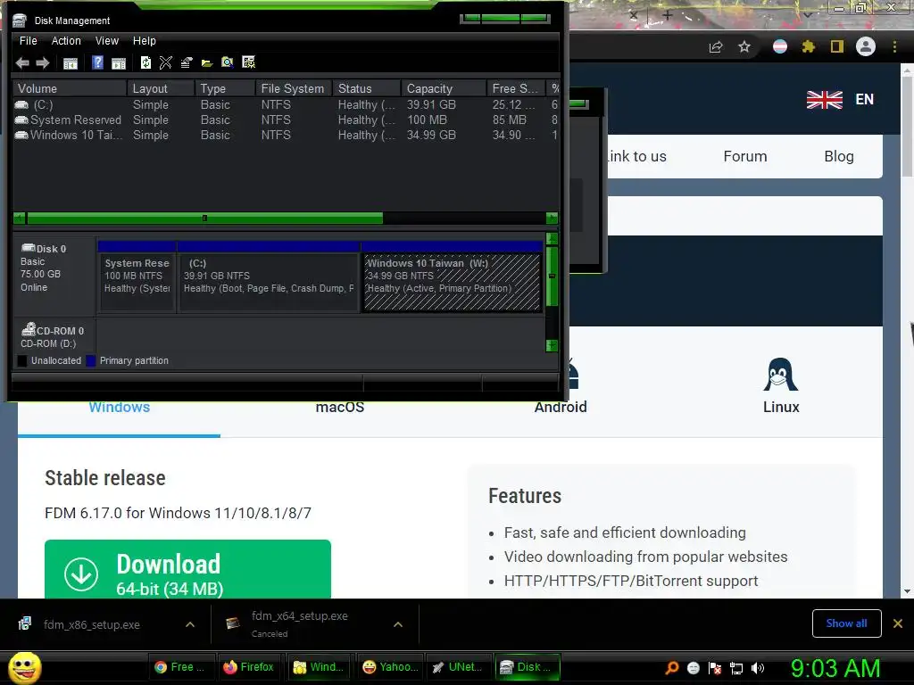
Task: Click the Delete X icon in the toolbar
Action: point(165,62)
